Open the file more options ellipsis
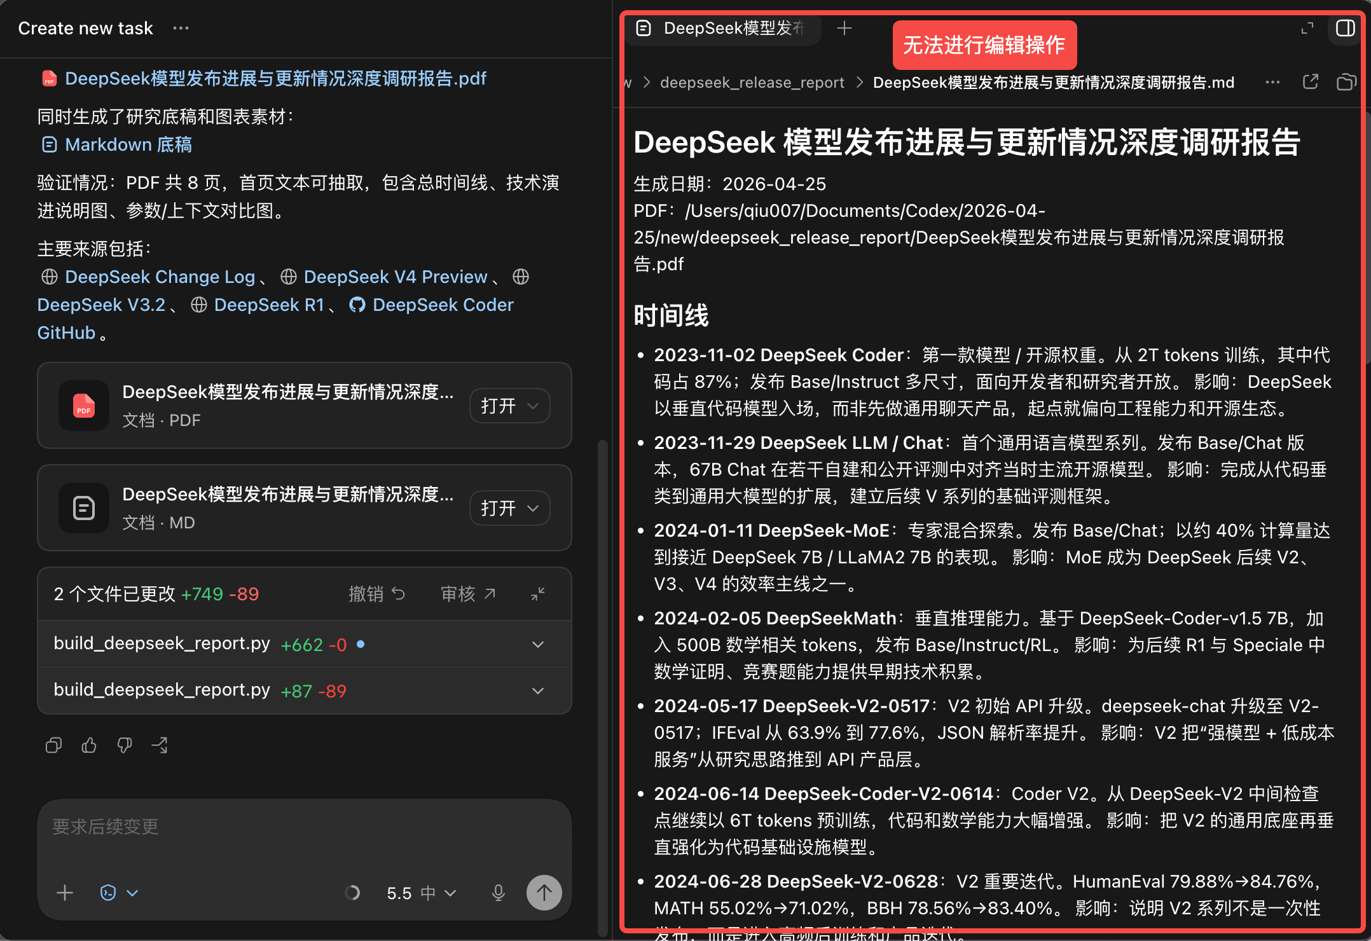The image size is (1371, 941). pyautogui.click(x=1272, y=82)
